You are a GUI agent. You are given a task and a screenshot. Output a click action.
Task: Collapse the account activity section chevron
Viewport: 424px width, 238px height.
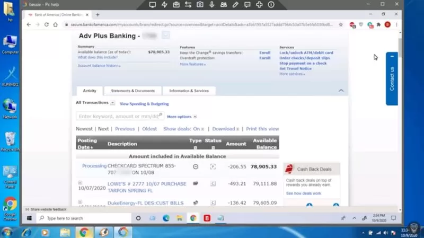341,91
